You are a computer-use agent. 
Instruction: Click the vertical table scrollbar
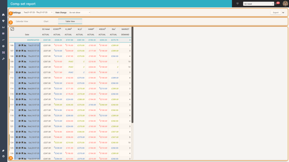[x=132, y=75]
